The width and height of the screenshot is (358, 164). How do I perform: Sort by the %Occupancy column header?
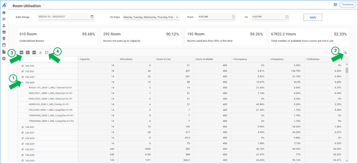[249, 59]
